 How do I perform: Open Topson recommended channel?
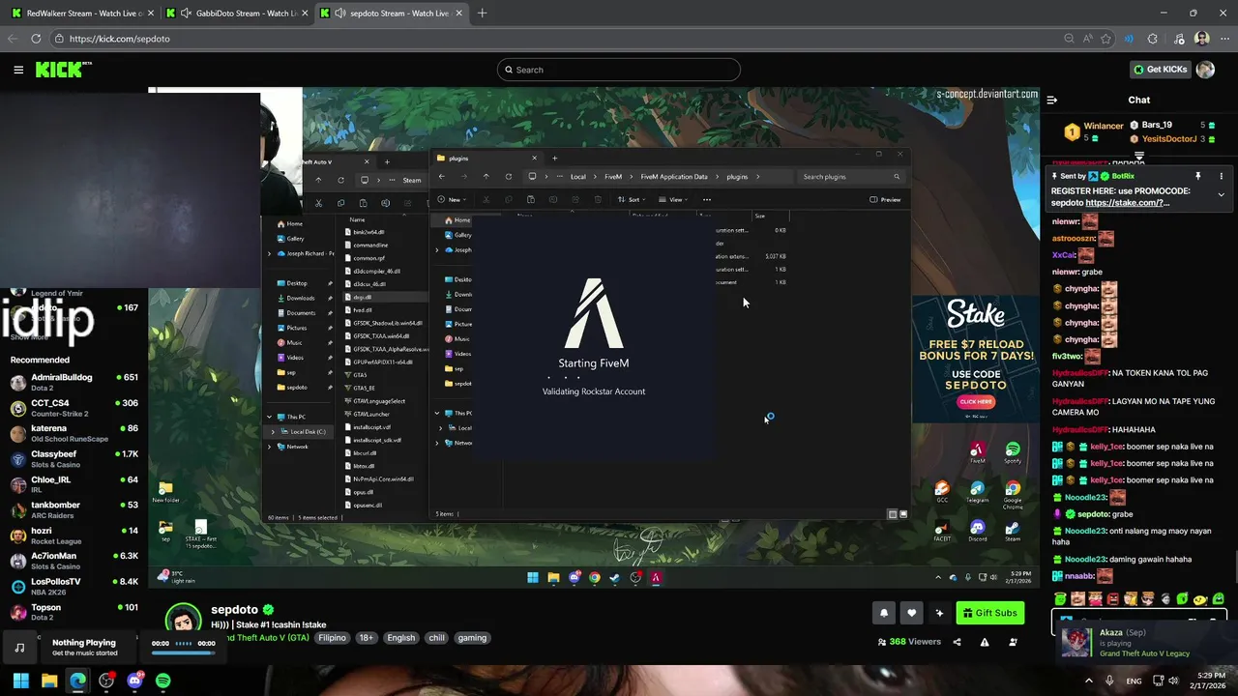pos(74,612)
